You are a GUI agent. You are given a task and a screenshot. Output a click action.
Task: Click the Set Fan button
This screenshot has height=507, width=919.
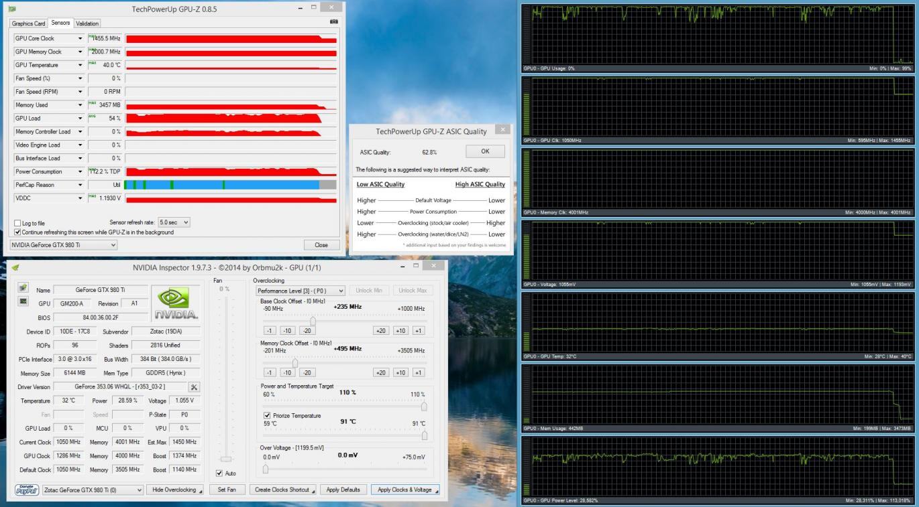pyautogui.click(x=227, y=490)
